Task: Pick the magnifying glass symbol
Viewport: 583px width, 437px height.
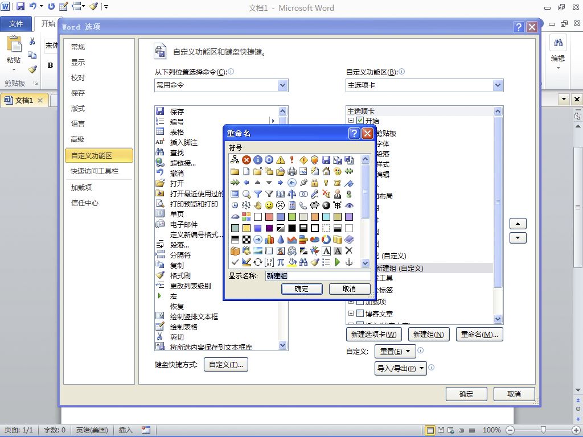Action: 246,194
